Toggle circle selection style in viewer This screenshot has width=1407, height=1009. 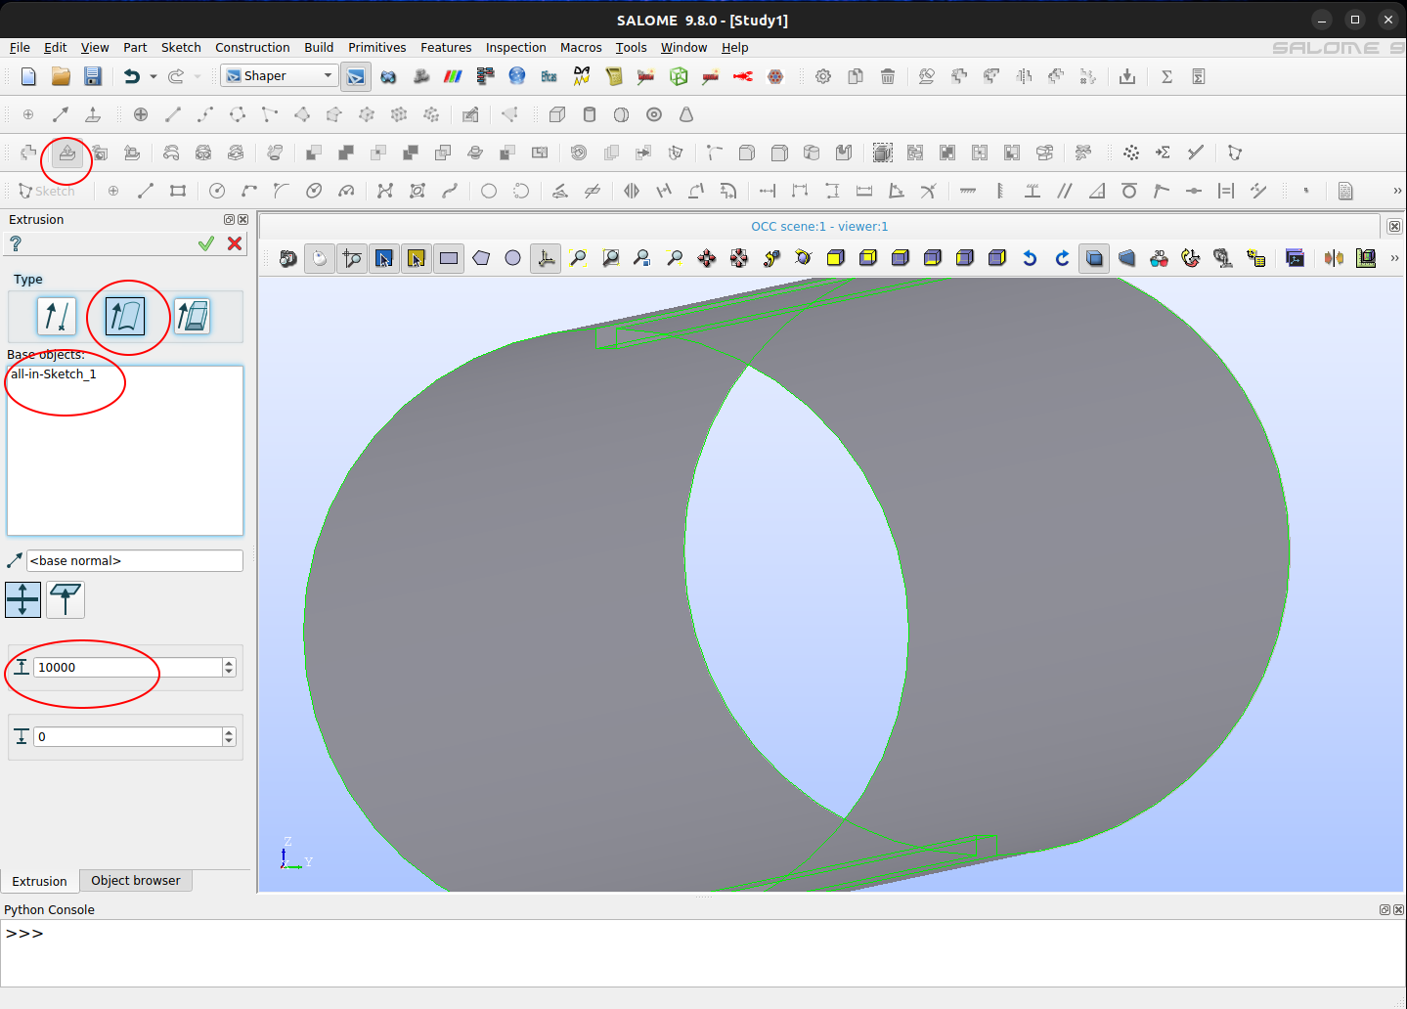click(x=513, y=258)
